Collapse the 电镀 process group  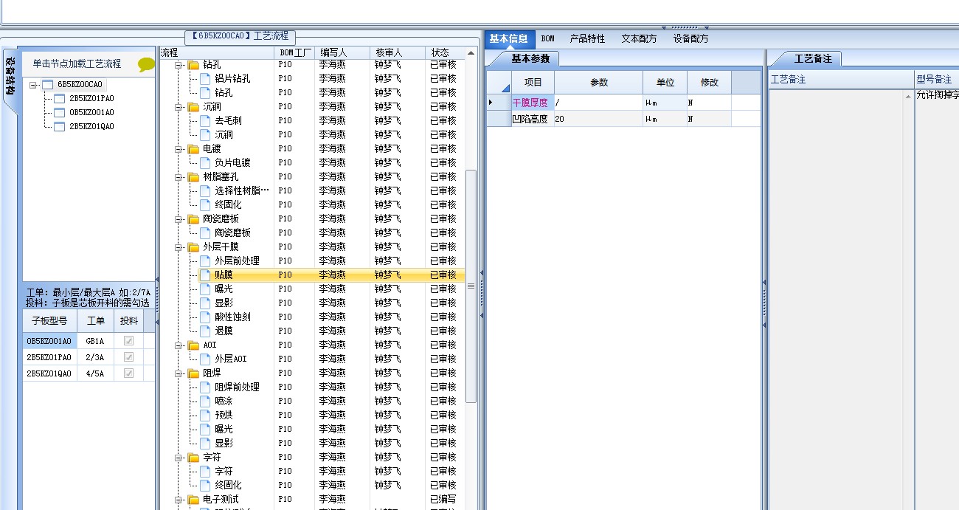[178, 149]
